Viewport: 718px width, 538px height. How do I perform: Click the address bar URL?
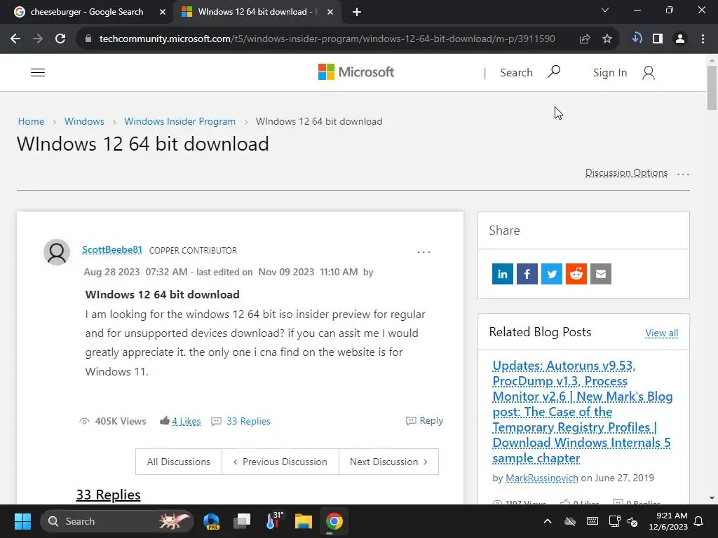coord(327,39)
